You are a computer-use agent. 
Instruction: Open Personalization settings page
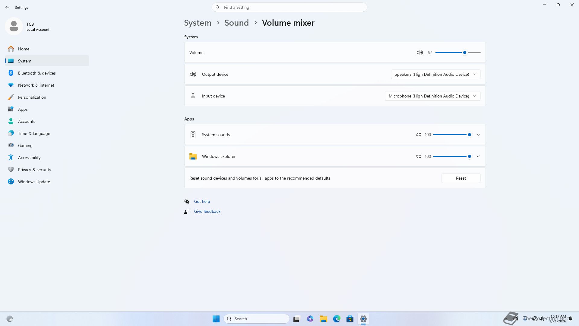[32, 97]
